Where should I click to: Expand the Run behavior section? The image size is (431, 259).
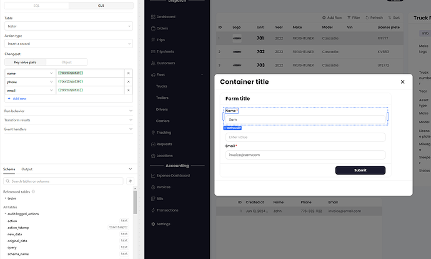68,111
